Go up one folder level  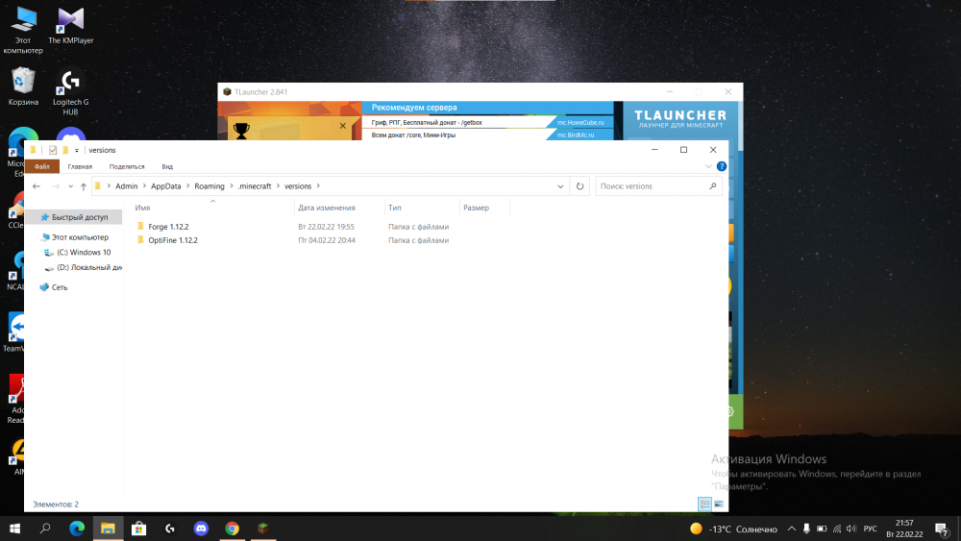coord(84,186)
